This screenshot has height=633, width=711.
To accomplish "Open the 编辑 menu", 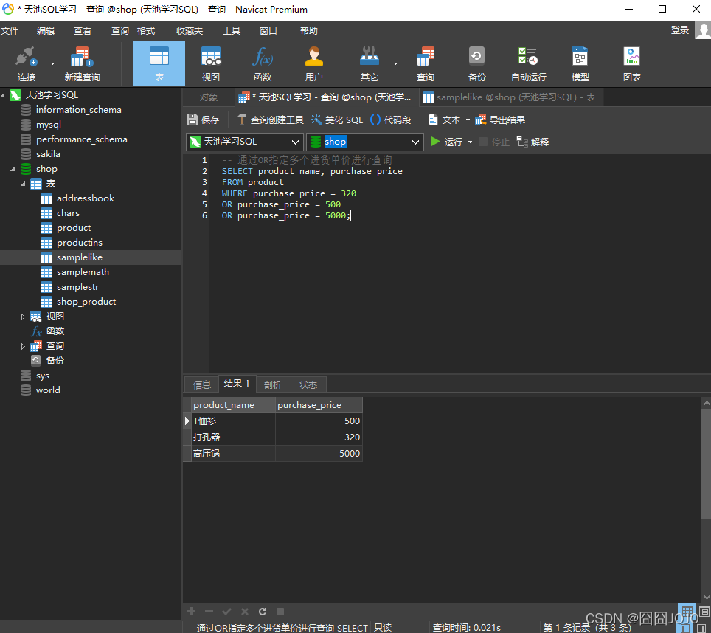I will click(46, 30).
